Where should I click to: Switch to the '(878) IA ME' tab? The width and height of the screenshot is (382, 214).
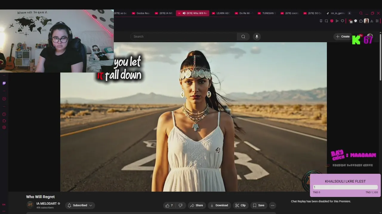click(164, 13)
